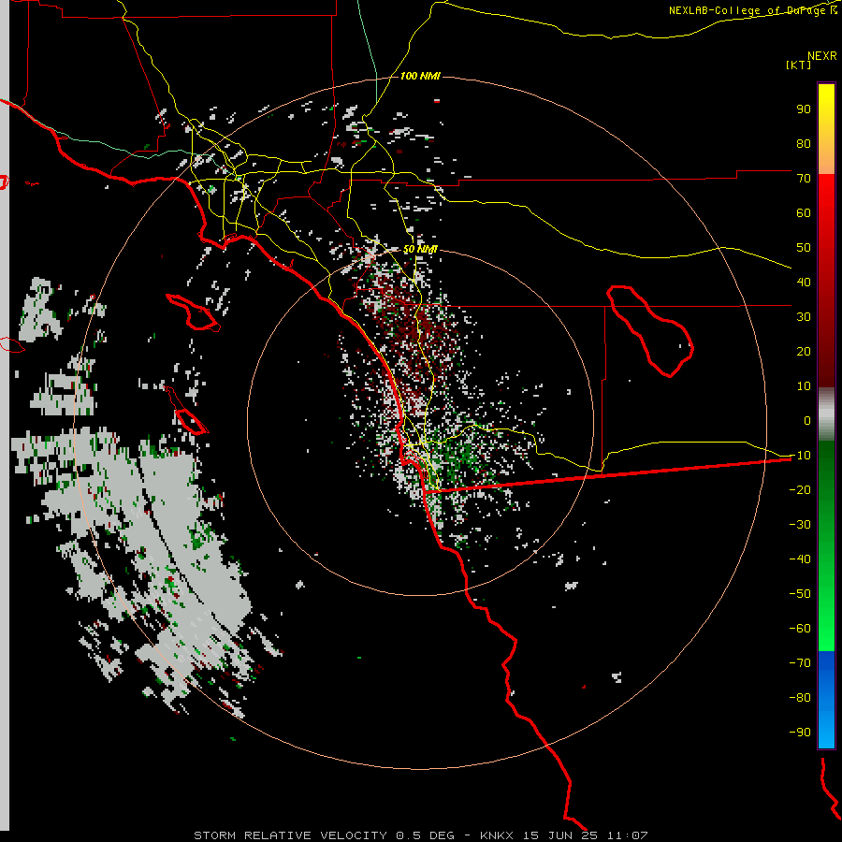The image size is (842, 842).
Task: Click the -40 knot scale label
Action: click(800, 559)
